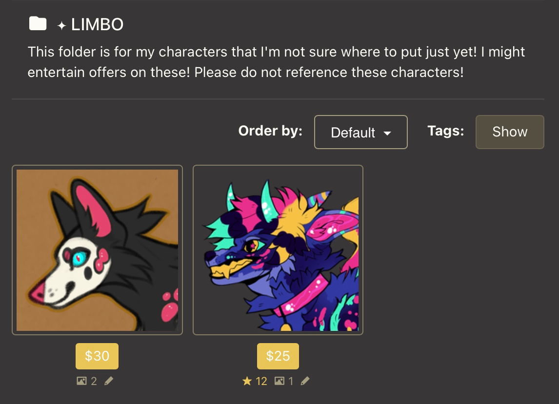
Task: Click the image icon under the $25 character
Action: pyautogui.click(x=279, y=381)
